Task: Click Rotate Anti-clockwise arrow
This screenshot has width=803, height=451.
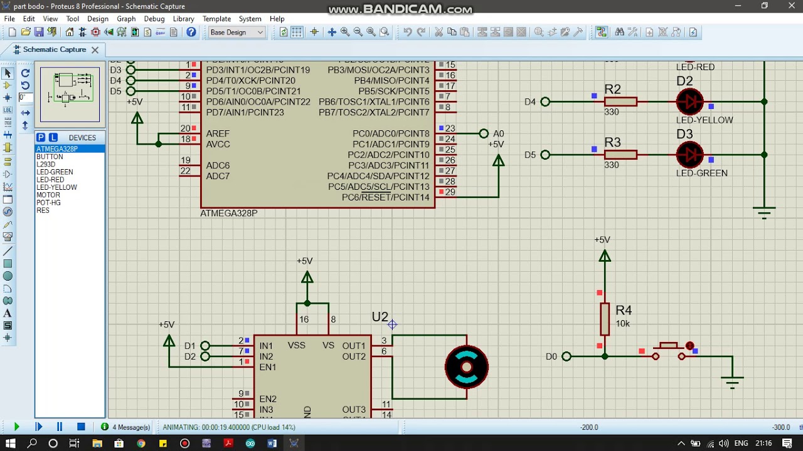Action: [x=26, y=86]
